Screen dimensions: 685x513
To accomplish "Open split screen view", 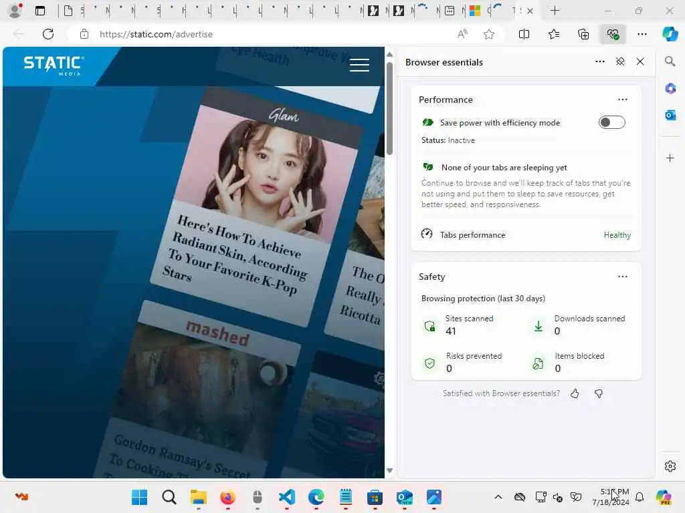I will click(x=524, y=34).
